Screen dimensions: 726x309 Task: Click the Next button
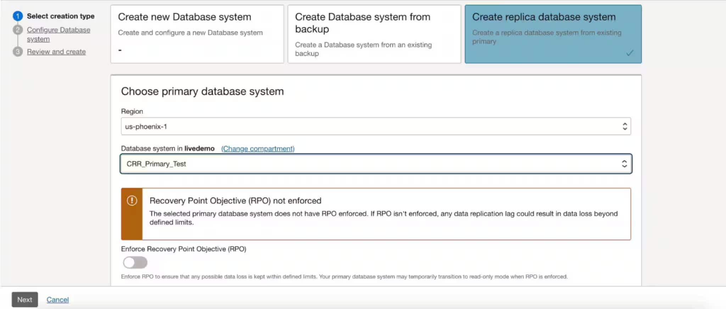[25, 299]
